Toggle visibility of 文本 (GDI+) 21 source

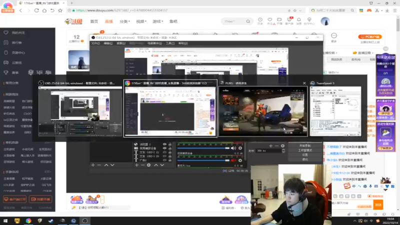coord(164,152)
